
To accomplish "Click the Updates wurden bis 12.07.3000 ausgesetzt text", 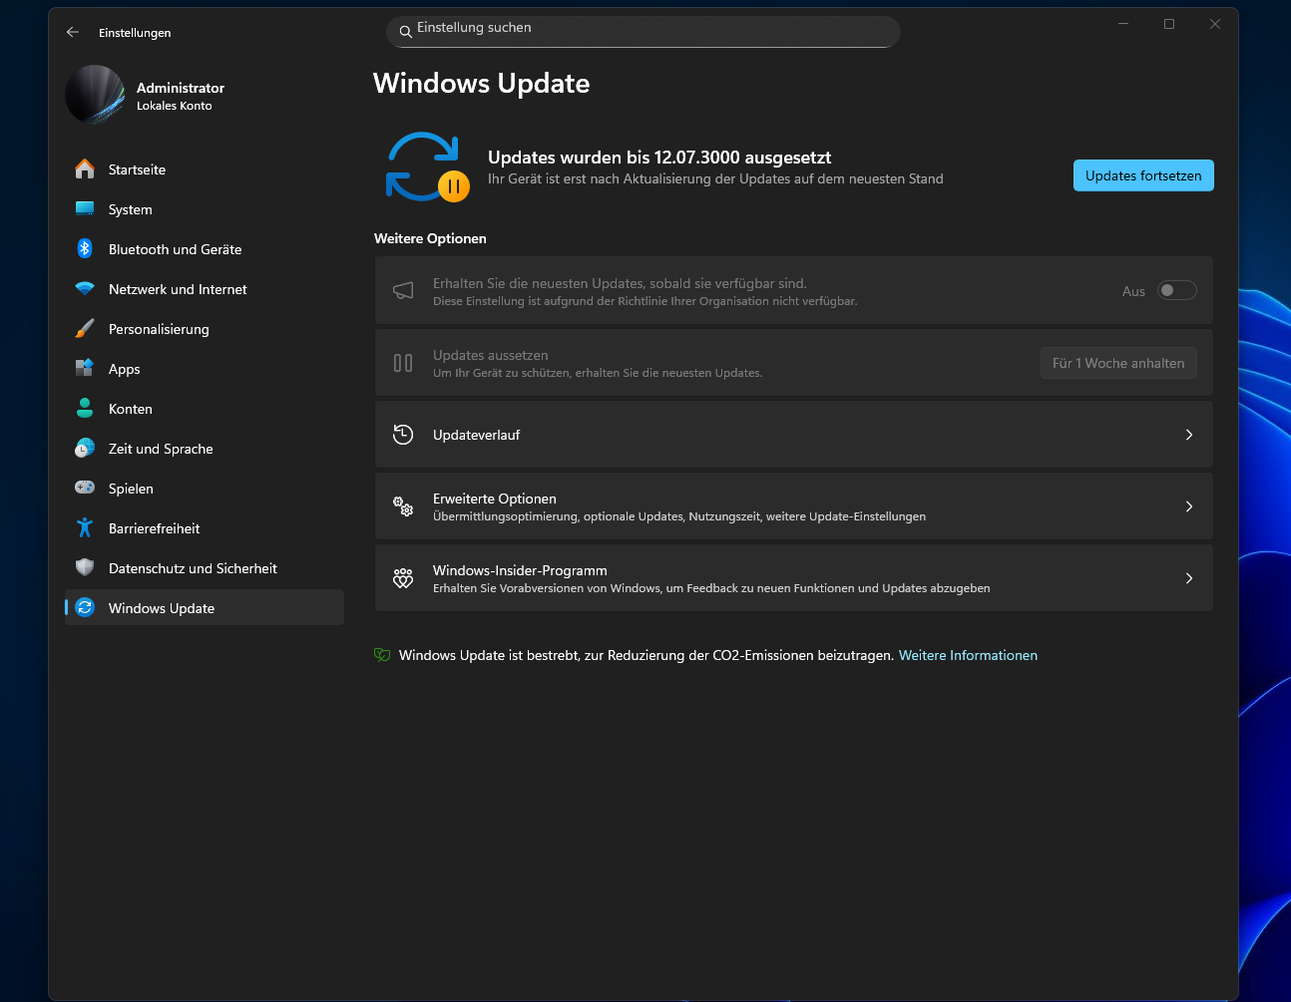I will 659,158.
